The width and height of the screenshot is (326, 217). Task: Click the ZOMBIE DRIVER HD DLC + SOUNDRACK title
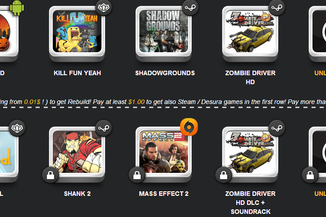coord(250,203)
